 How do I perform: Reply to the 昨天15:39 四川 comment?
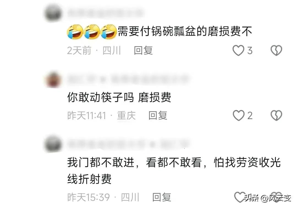(x=162, y=197)
